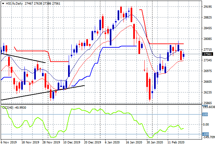Click the 27715 price axis label
Image resolution: width=215 pixels, height=146 pixels.
pyautogui.click(x=208, y=49)
